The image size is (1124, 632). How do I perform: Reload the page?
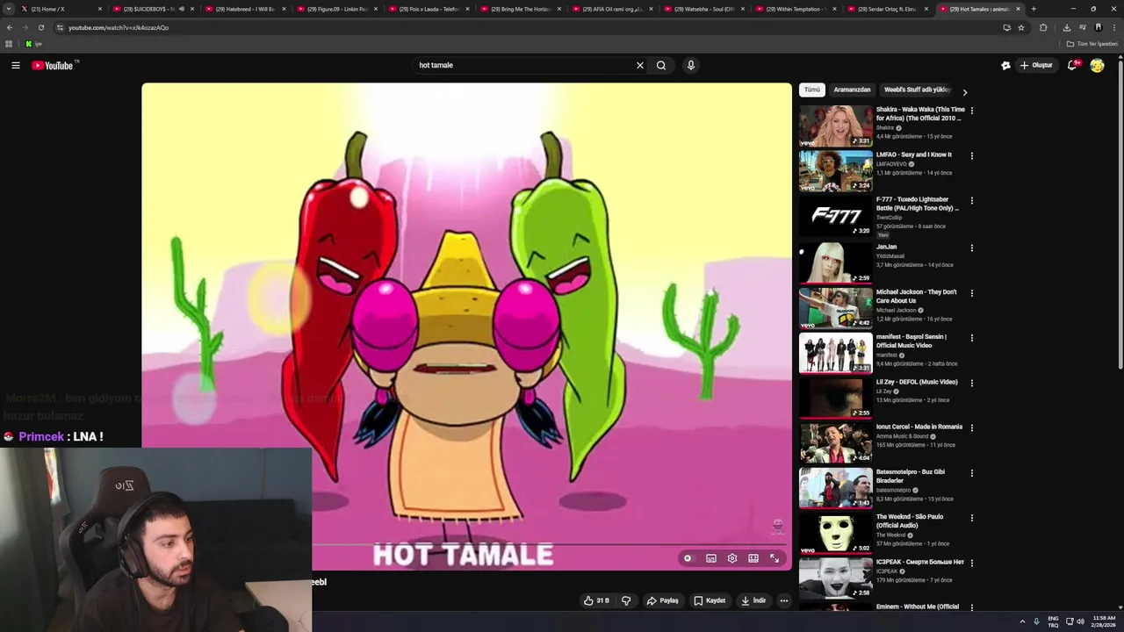tap(41, 27)
